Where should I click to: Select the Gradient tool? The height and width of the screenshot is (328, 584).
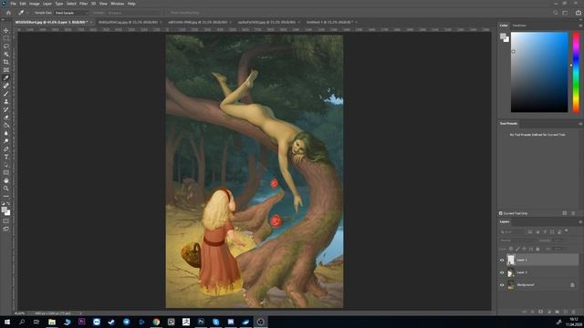click(x=6, y=126)
